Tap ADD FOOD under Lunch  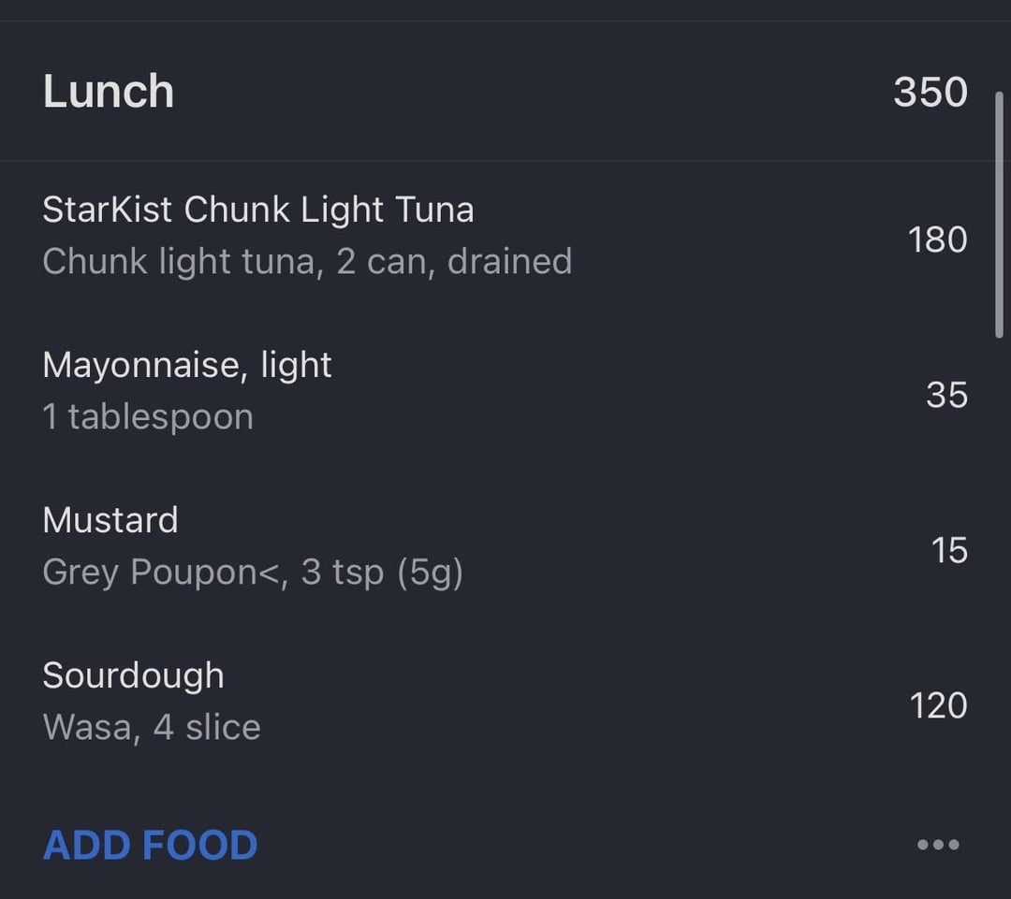(x=150, y=845)
